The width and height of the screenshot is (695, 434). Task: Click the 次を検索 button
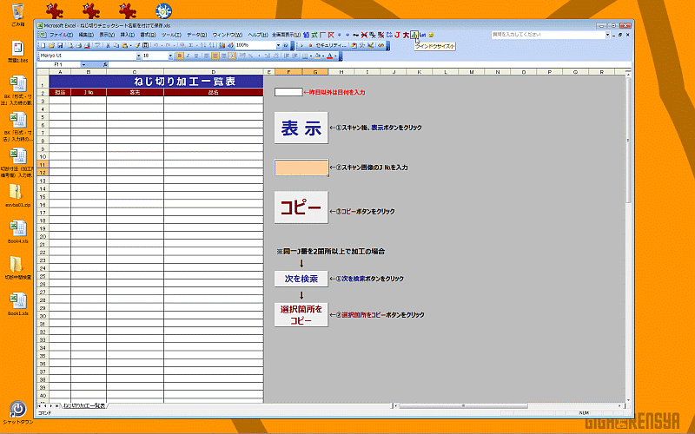point(301,279)
